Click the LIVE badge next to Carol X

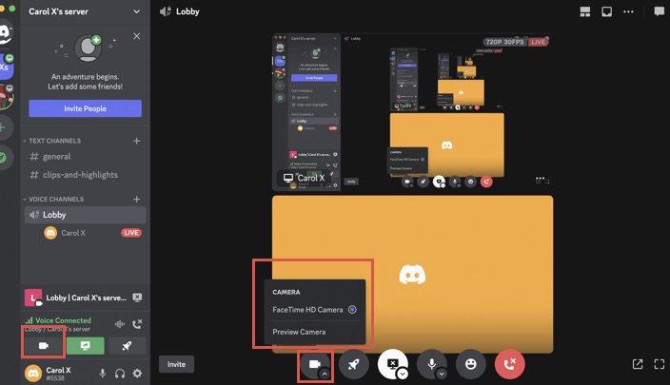pos(131,233)
